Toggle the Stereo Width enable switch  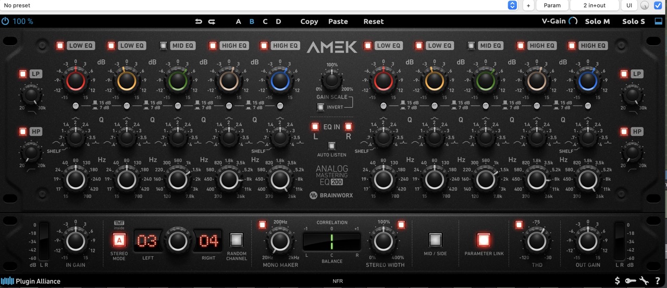(401, 225)
